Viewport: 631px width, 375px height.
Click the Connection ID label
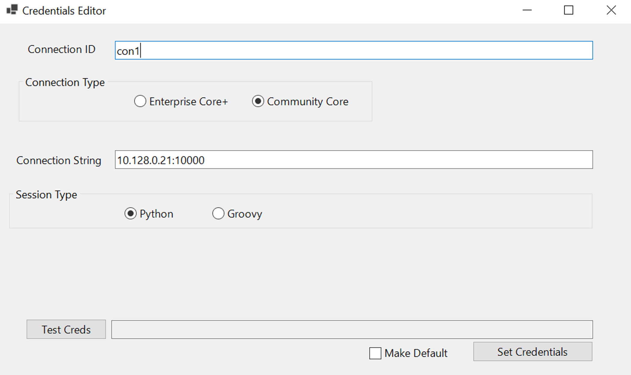click(61, 49)
